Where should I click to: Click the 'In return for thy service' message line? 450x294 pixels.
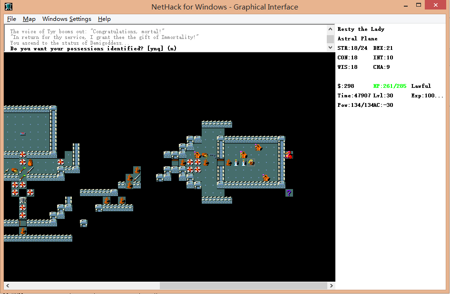coord(105,37)
